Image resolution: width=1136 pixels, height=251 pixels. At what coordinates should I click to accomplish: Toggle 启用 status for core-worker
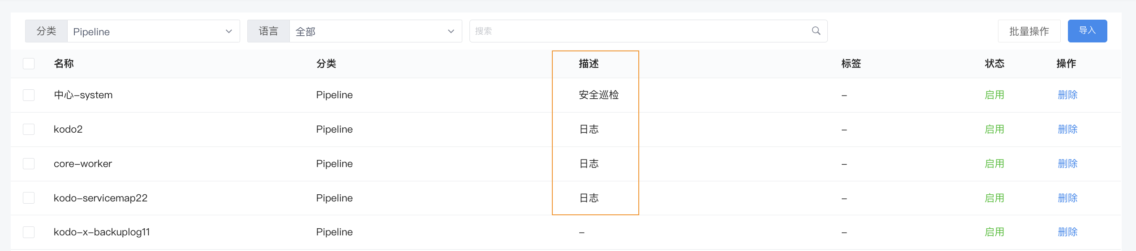click(994, 164)
